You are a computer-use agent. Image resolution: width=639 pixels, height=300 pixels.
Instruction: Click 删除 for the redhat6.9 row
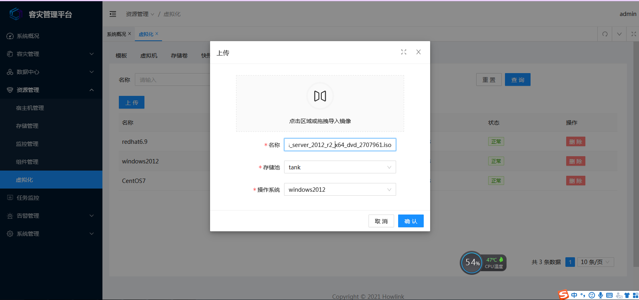click(576, 141)
